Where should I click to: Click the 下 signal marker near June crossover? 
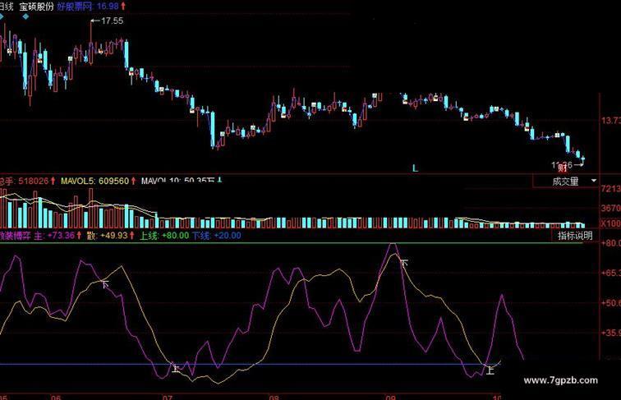[105, 284]
